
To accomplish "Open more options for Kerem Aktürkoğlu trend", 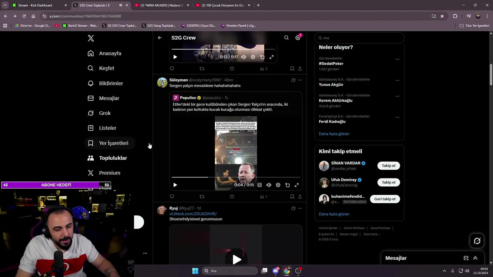I will (397, 96).
